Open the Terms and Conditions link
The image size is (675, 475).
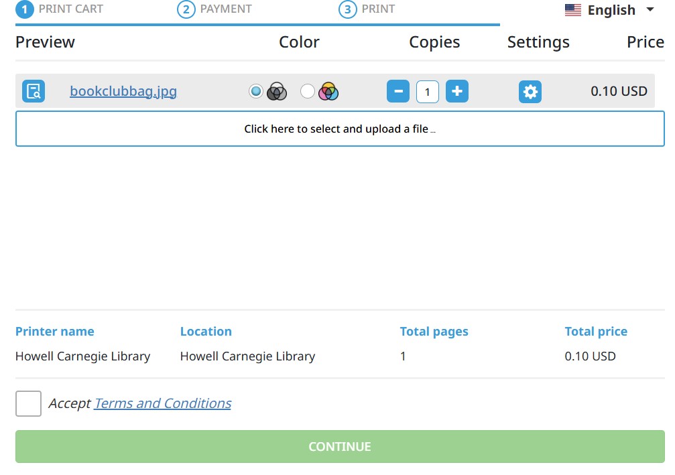[163, 403]
